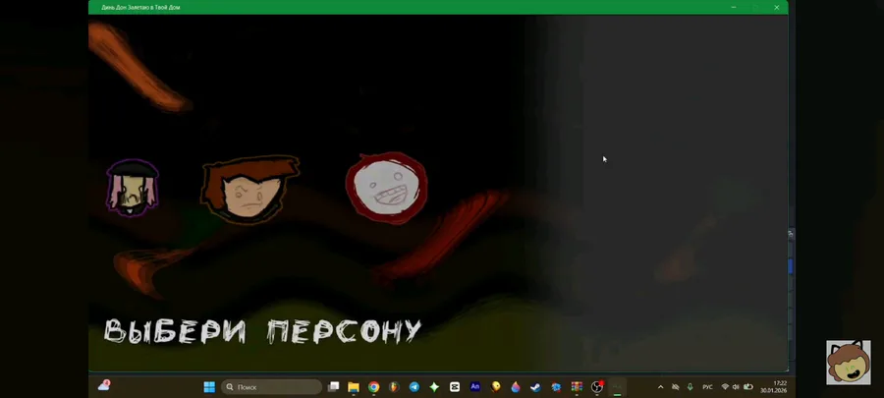Open Steam from the taskbar
This screenshot has height=398, width=884.
click(535, 387)
